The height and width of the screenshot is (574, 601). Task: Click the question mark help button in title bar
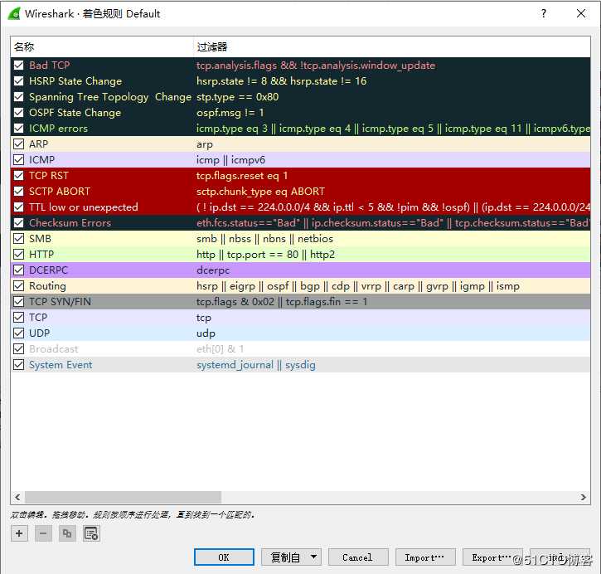544,13
